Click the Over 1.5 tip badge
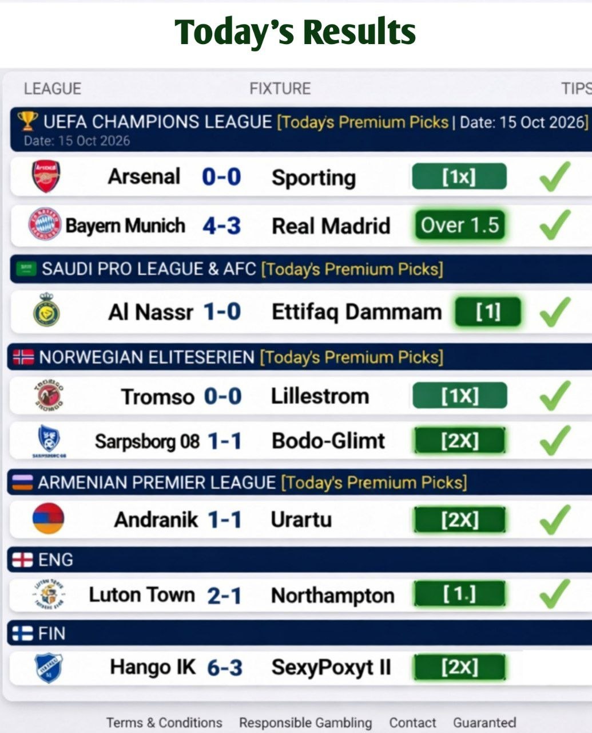 point(459,225)
